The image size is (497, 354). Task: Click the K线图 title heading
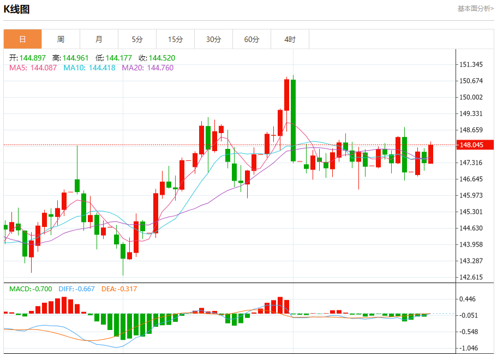[16, 9]
